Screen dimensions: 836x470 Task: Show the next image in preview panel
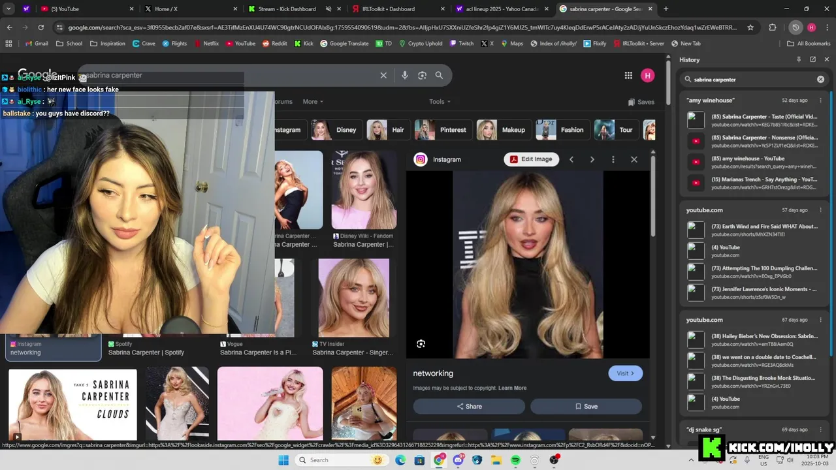[x=592, y=159]
